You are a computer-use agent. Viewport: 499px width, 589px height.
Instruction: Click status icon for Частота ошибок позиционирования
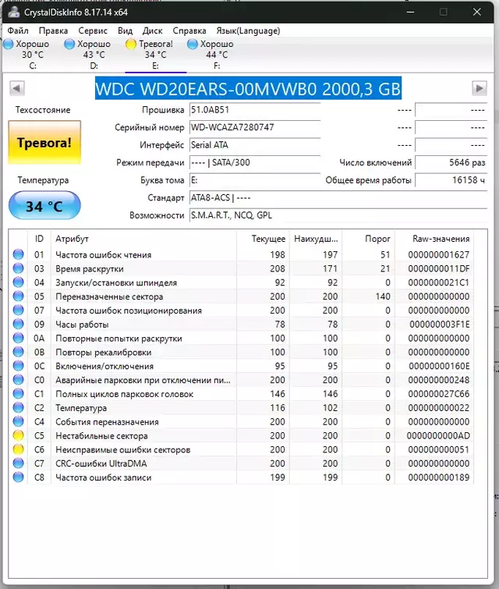click(x=19, y=310)
